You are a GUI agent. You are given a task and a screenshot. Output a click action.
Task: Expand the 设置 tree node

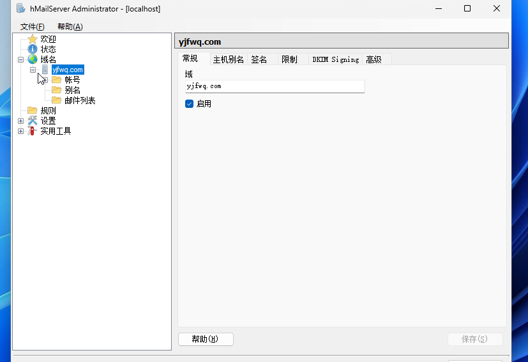point(20,121)
